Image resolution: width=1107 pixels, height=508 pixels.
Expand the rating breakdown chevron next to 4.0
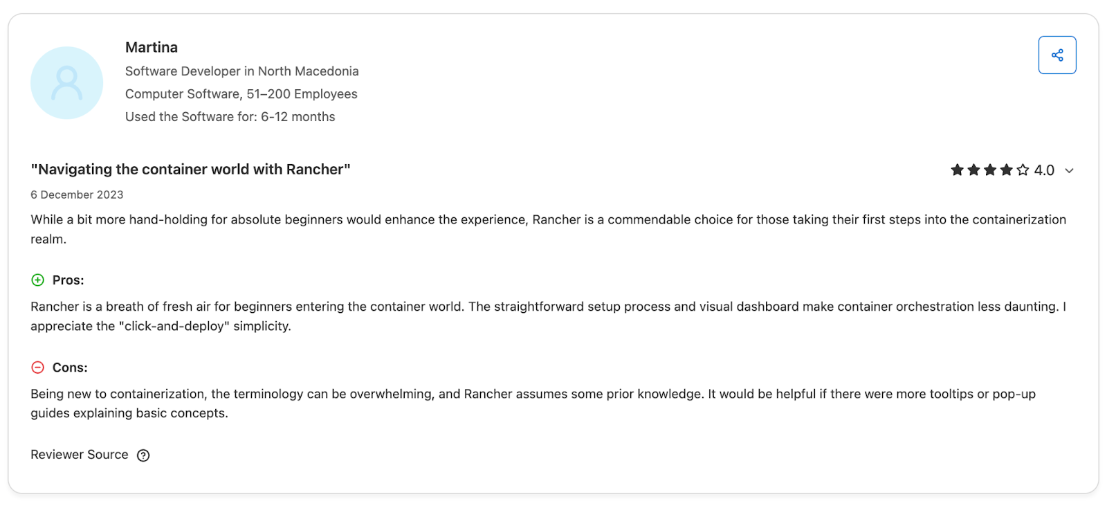(1069, 171)
